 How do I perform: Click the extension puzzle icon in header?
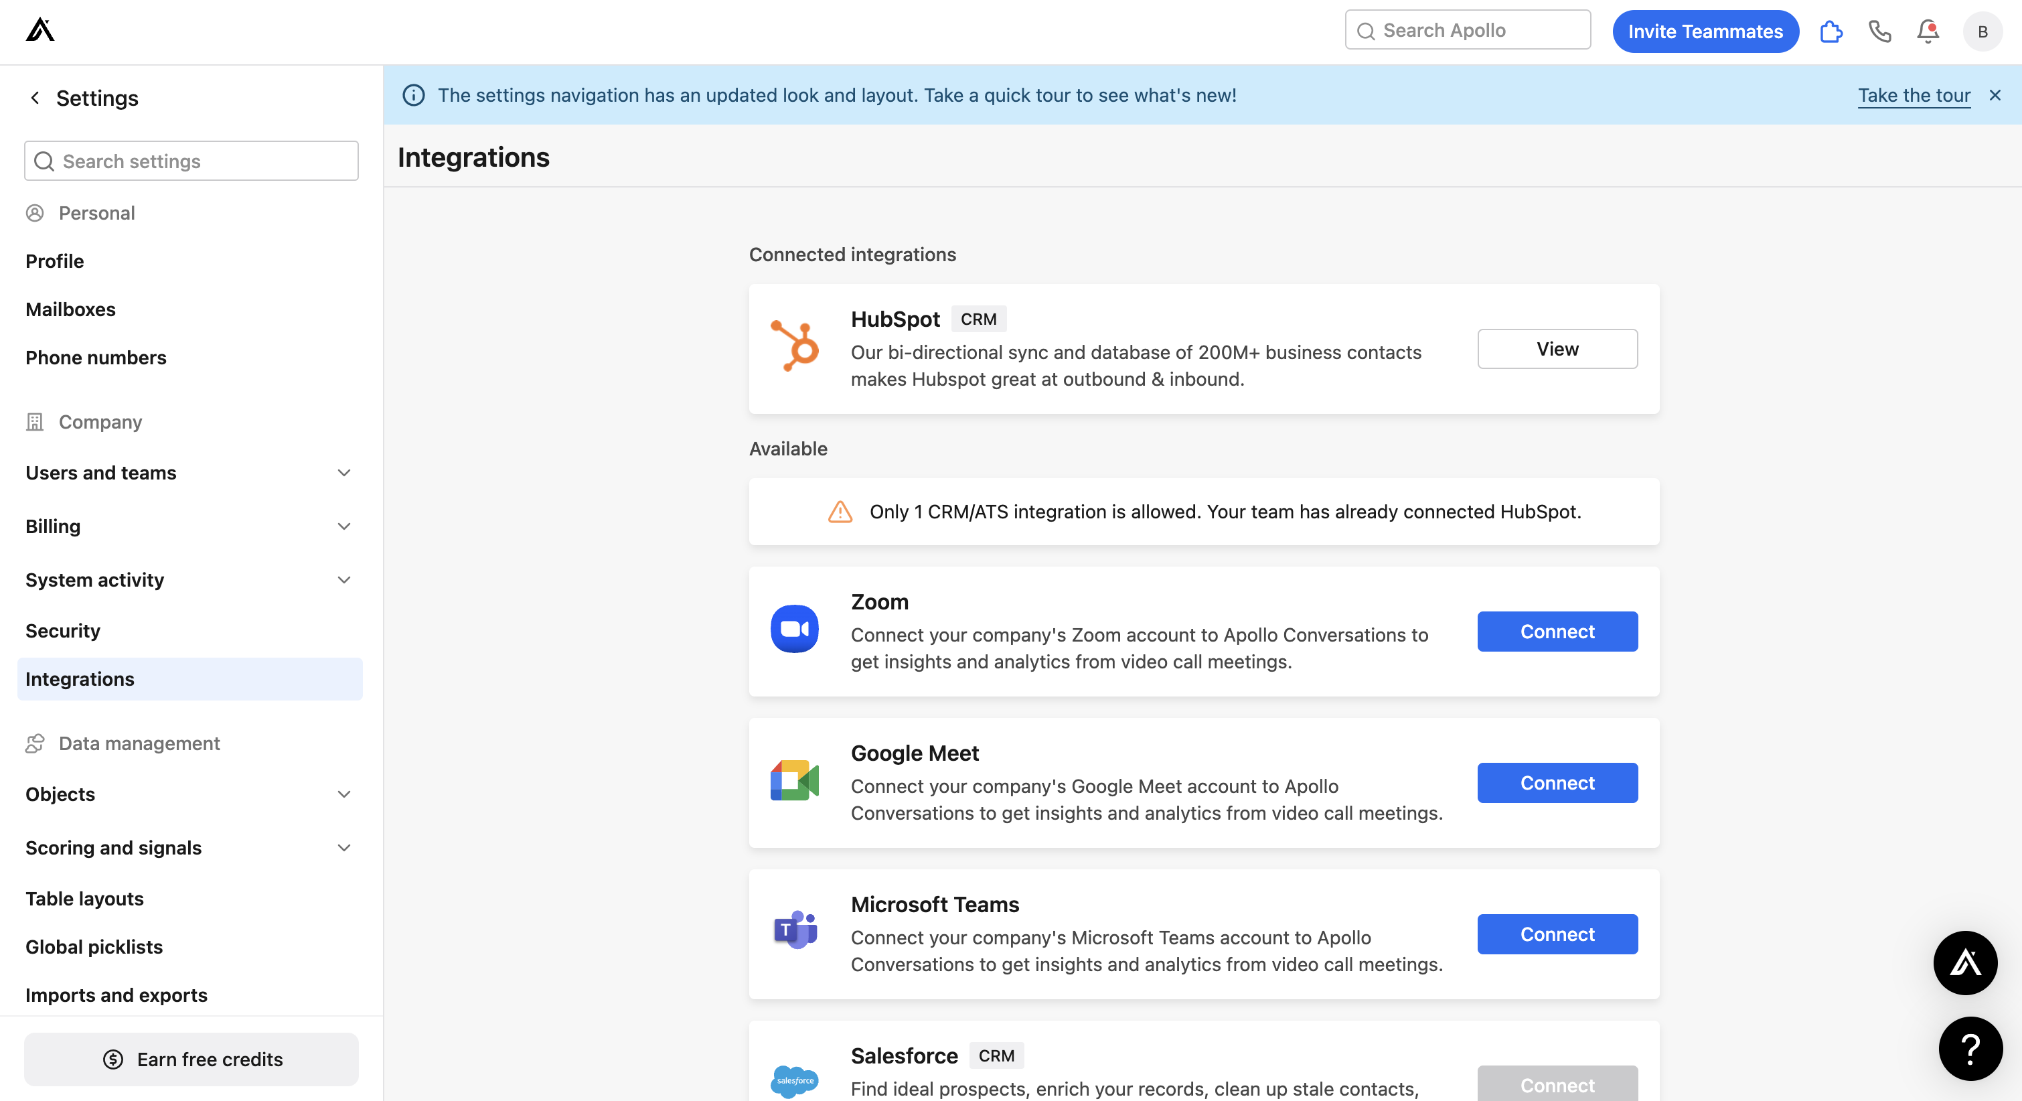(1831, 31)
